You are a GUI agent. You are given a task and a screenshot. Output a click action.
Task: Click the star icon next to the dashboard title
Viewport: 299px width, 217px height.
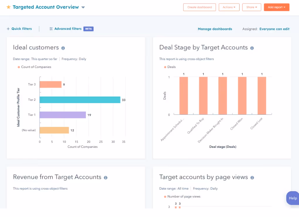click(x=9, y=7)
